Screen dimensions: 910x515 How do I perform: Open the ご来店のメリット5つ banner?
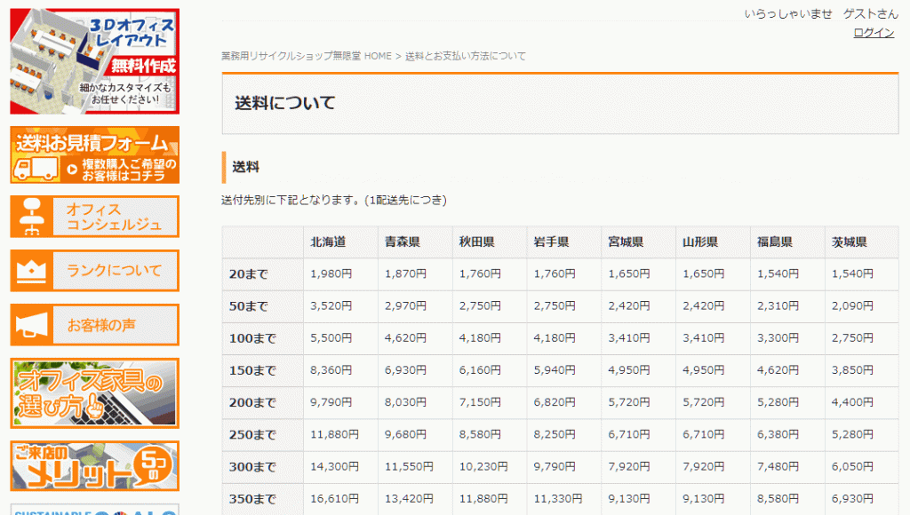pyautogui.click(x=94, y=465)
